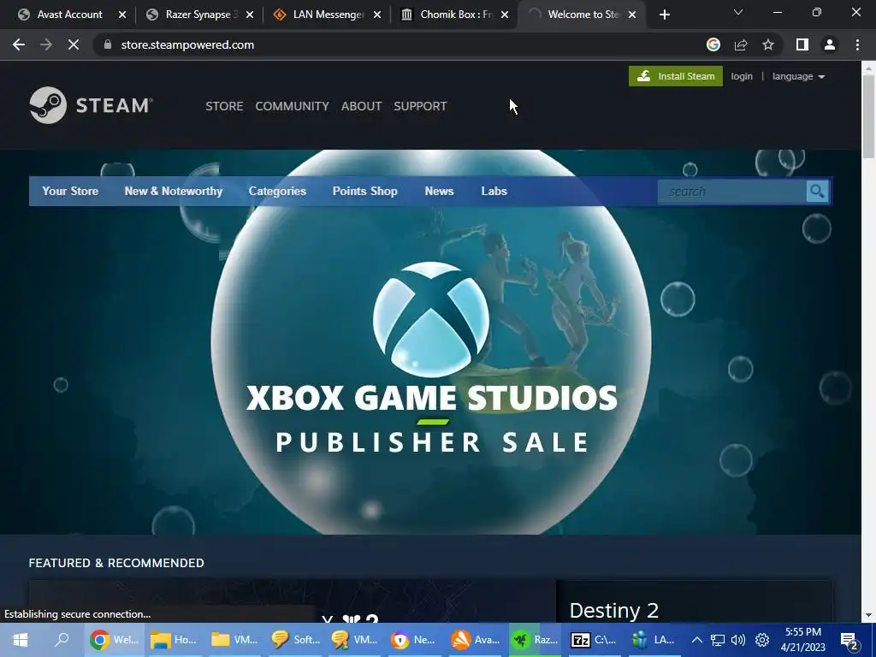Open the Chrome three-dot menu
The image size is (876, 657).
[x=857, y=44]
